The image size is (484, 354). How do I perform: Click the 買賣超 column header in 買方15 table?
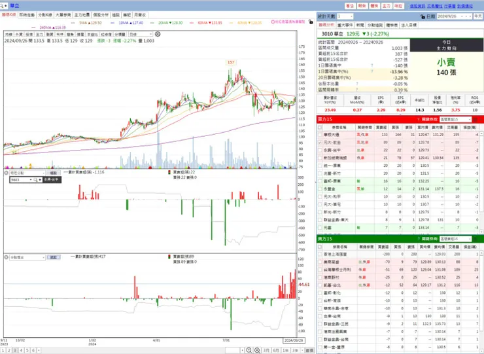pos(381,127)
